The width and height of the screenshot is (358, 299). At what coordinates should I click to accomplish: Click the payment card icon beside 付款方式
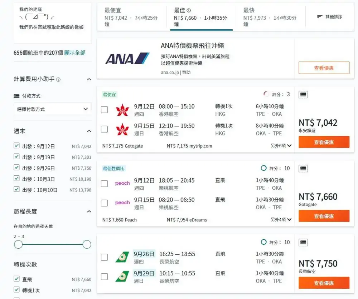click(17, 96)
